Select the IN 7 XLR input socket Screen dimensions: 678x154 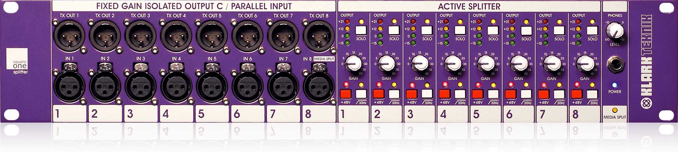click(x=283, y=85)
